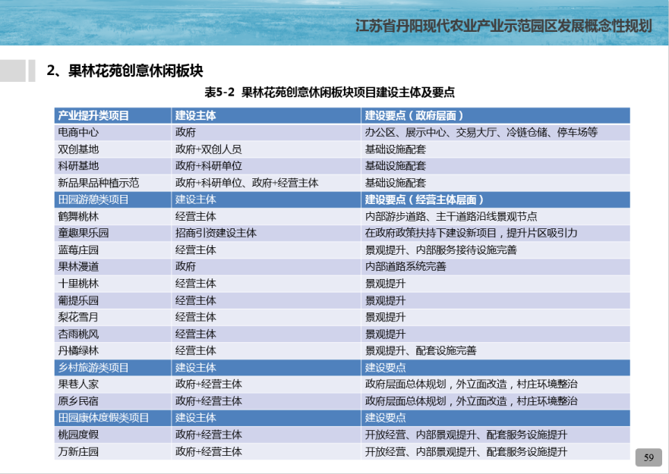The height and width of the screenshot is (474, 669).
Task: Select the cell 万新庄园
Action: tap(112, 452)
